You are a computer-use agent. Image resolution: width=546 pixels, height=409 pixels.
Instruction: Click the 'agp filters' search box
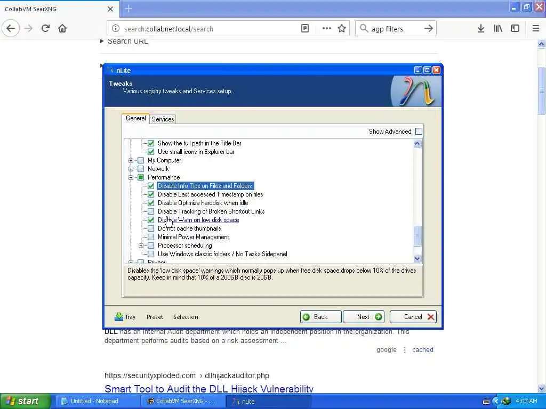(x=395, y=29)
